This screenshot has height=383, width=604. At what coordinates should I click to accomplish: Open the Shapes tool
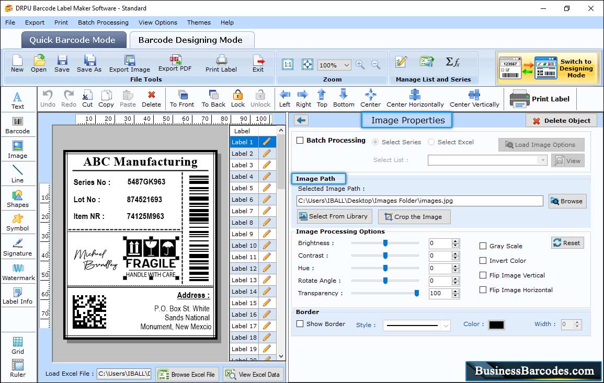(18, 199)
